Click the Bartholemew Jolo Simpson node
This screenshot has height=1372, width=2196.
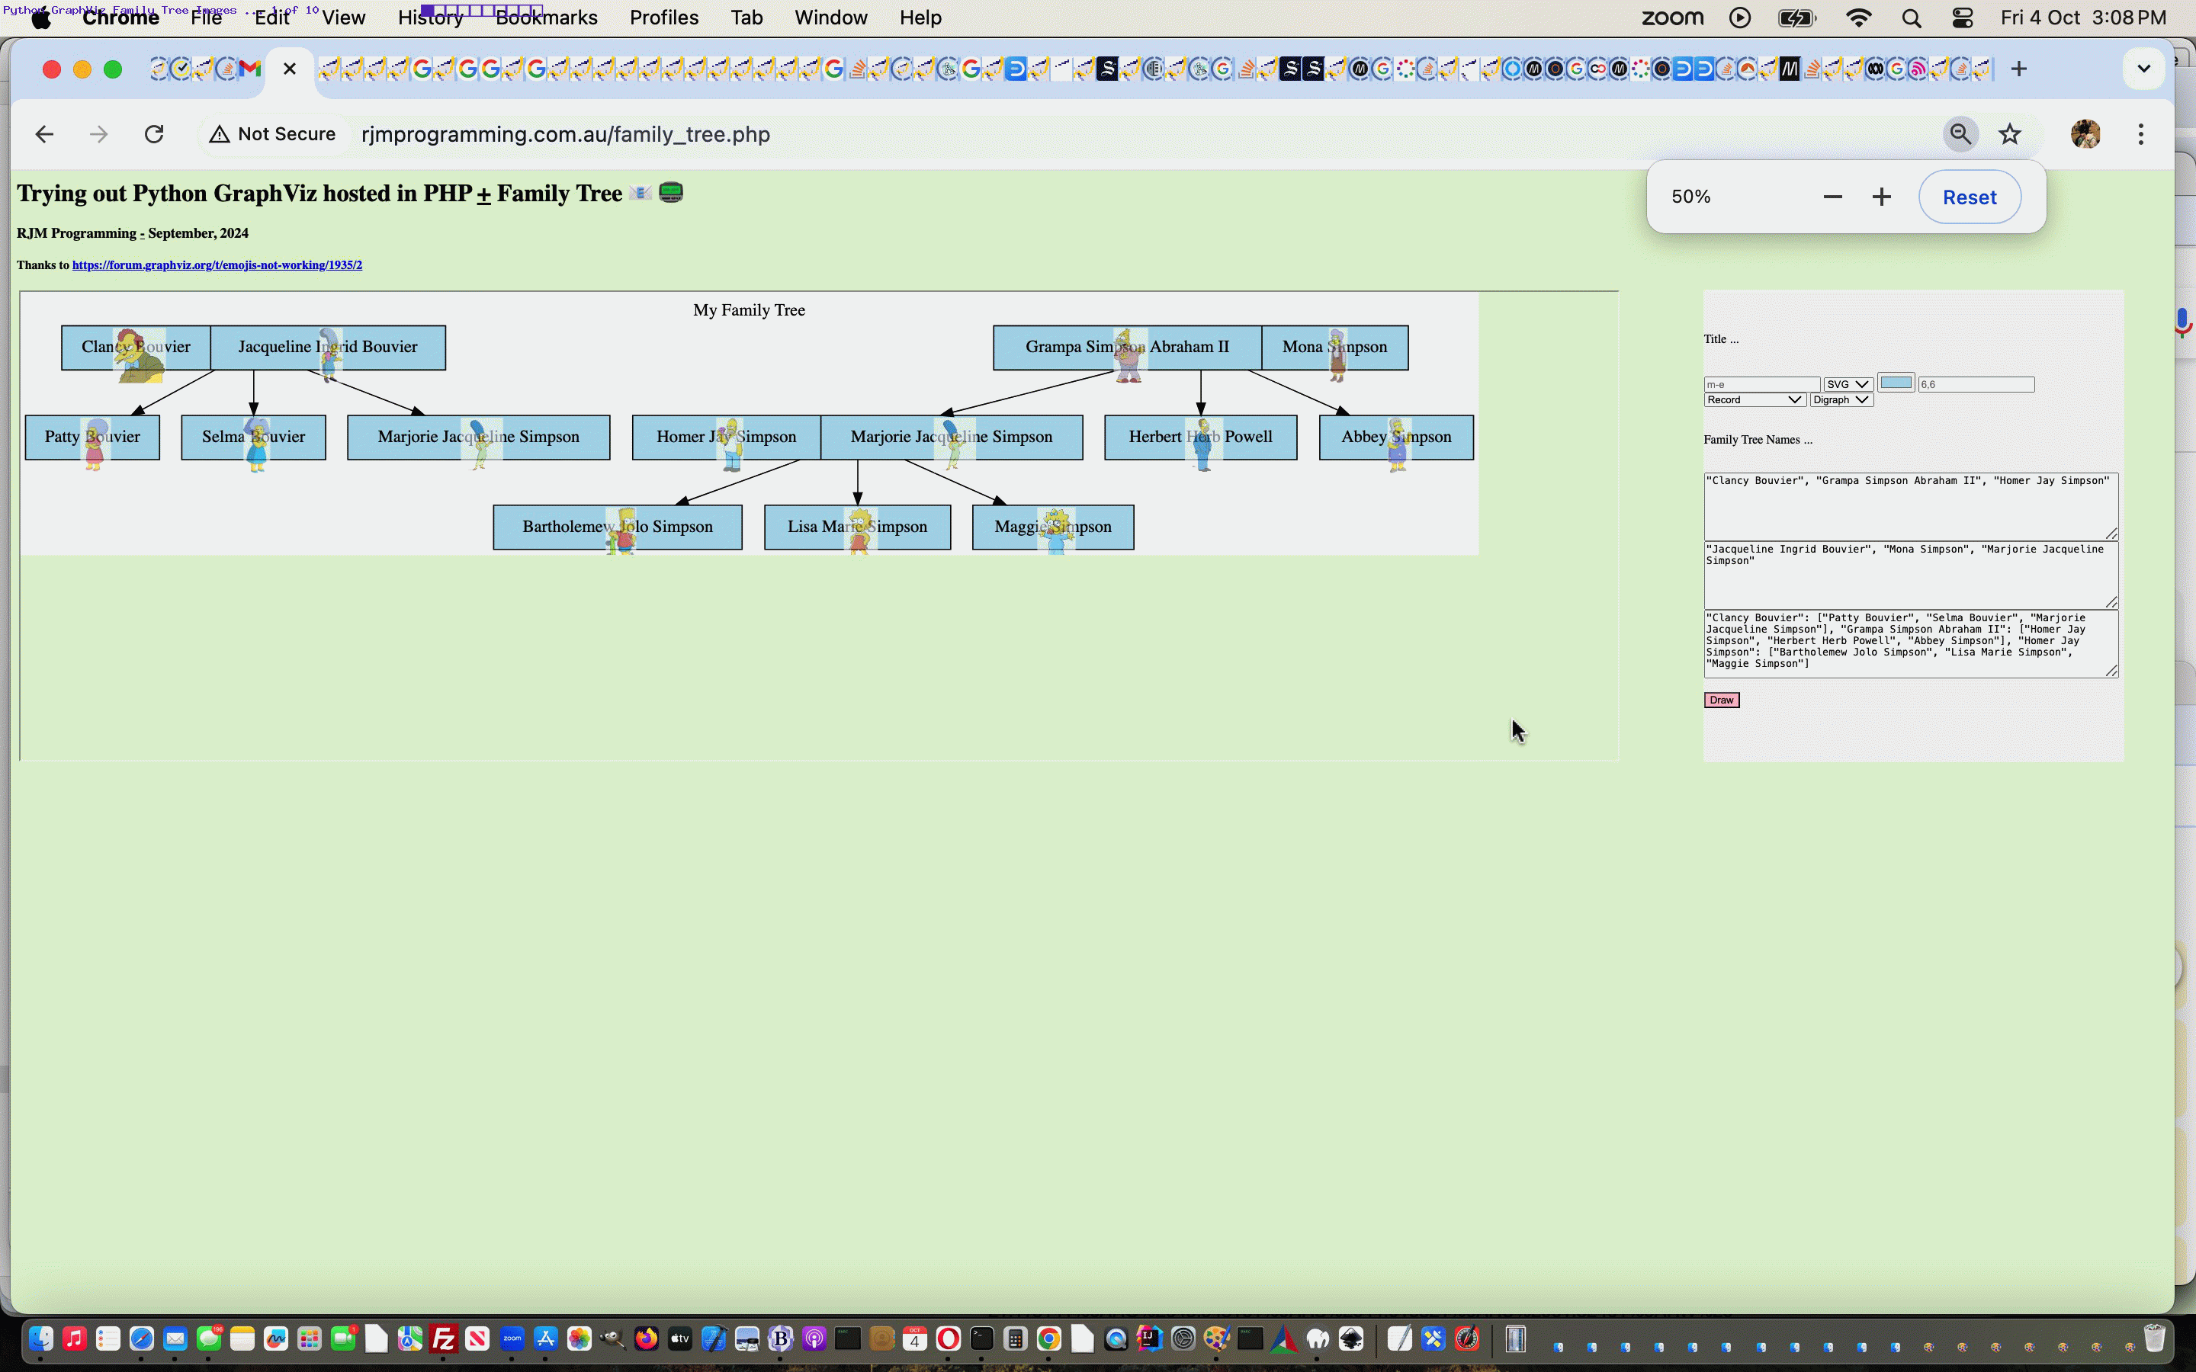click(x=617, y=527)
